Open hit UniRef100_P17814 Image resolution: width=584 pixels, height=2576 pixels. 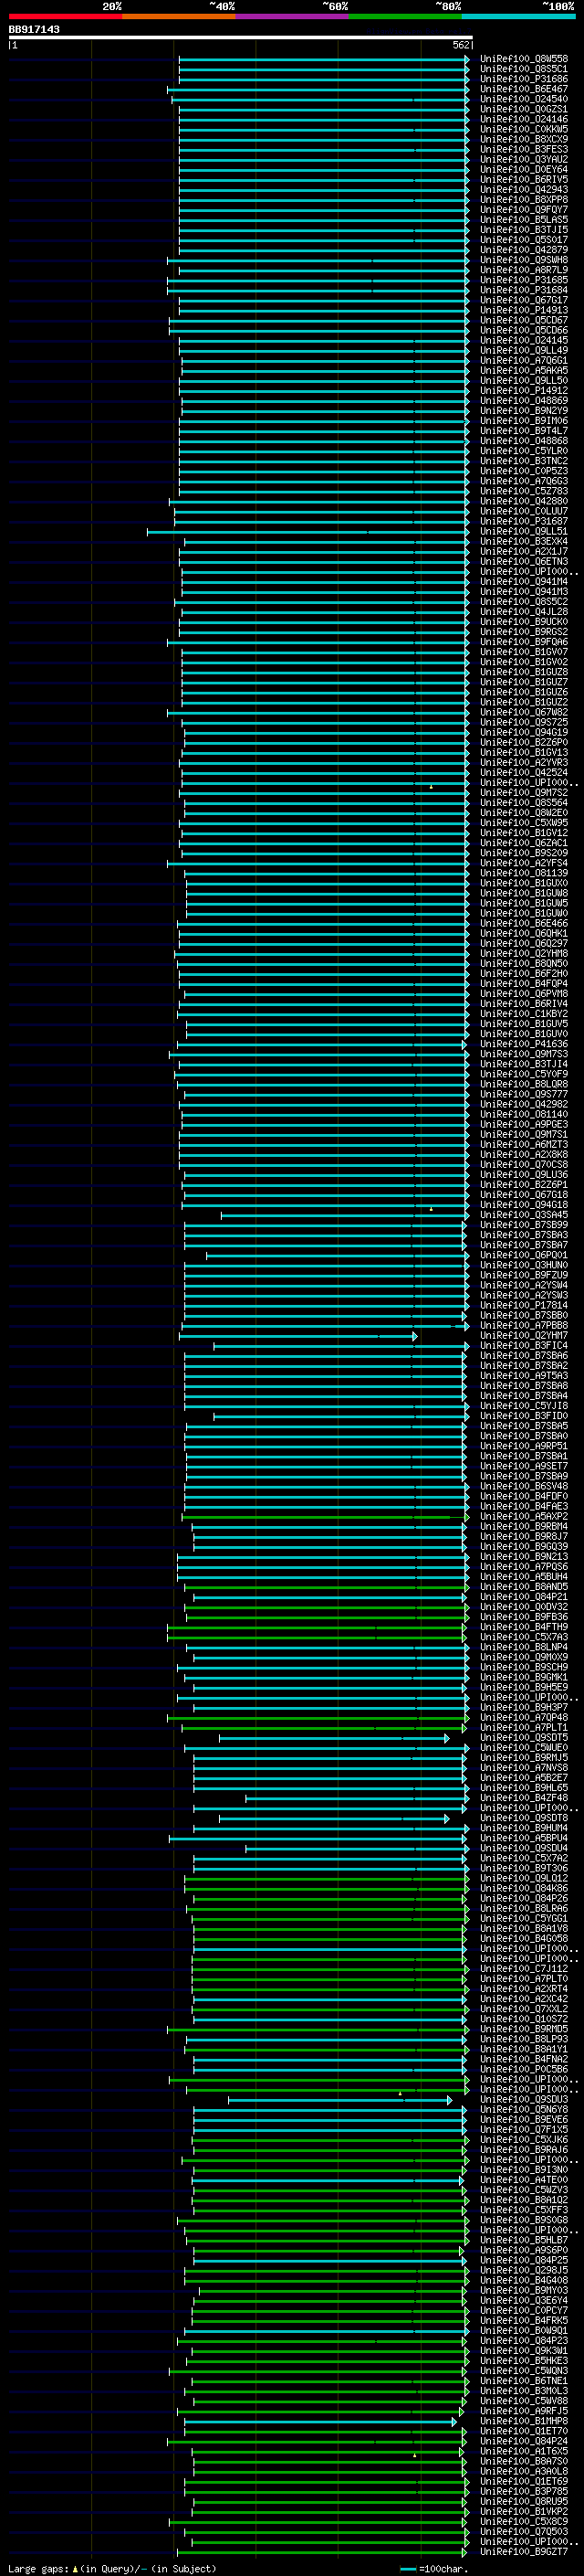[524, 1305]
